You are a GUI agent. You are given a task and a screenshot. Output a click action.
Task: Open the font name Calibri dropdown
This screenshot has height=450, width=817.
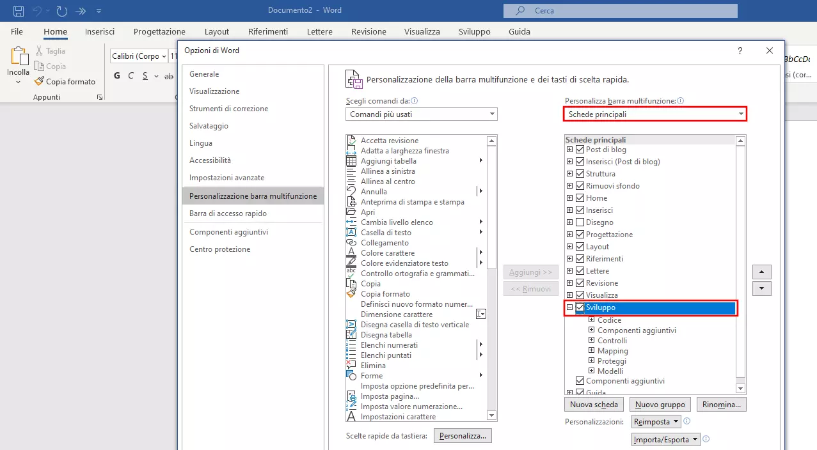164,56
